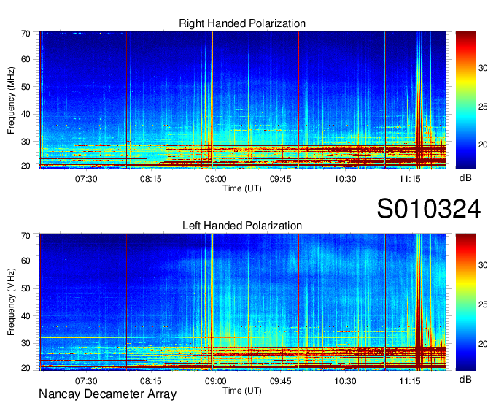Click 08:15 tick on Left Handed plot
Screen dimensions: 496x403
tap(151, 381)
